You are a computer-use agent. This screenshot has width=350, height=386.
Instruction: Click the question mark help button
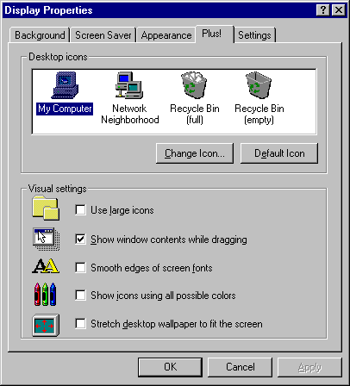tap(323, 10)
